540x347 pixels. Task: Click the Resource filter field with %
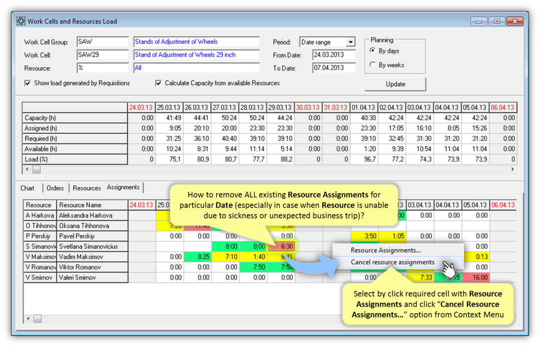[x=103, y=68]
